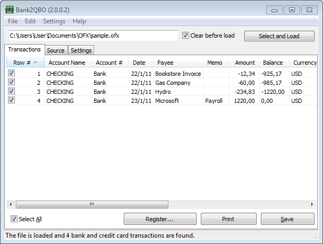Viewport: 323px width, 244px height.
Task: Click the Save button
Action: (x=287, y=219)
